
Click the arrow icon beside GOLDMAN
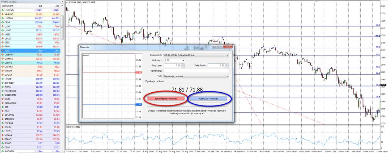click(3, 95)
